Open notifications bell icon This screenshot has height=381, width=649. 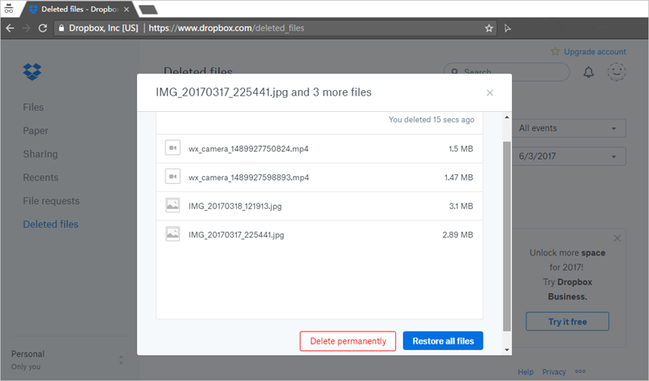point(588,72)
